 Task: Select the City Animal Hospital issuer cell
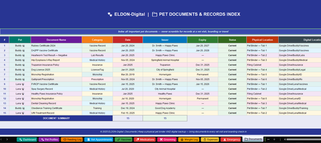(x=165, y=89)
